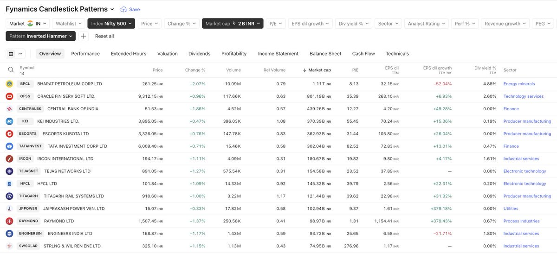
Task: Open the OFSS ticker symbol
Action: [25, 96]
